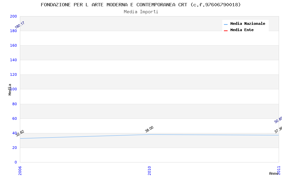Click the 32.82 data point label
Screen dimensions: 282x182
point(20,133)
